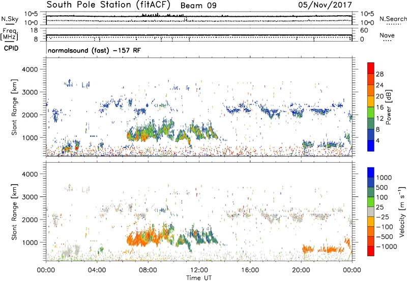The width and height of the screenshot is (407, 281).
Task: Click the "1000" tick of the power panel
Action: coord(30,137)
